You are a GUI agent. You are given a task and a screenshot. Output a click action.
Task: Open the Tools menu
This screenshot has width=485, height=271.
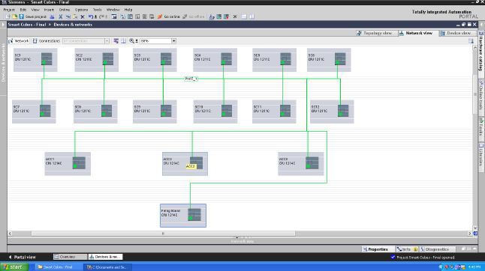(x=97, y=10)
